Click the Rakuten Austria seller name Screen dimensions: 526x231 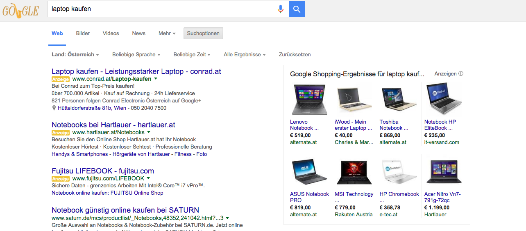[x=354, y=214]
